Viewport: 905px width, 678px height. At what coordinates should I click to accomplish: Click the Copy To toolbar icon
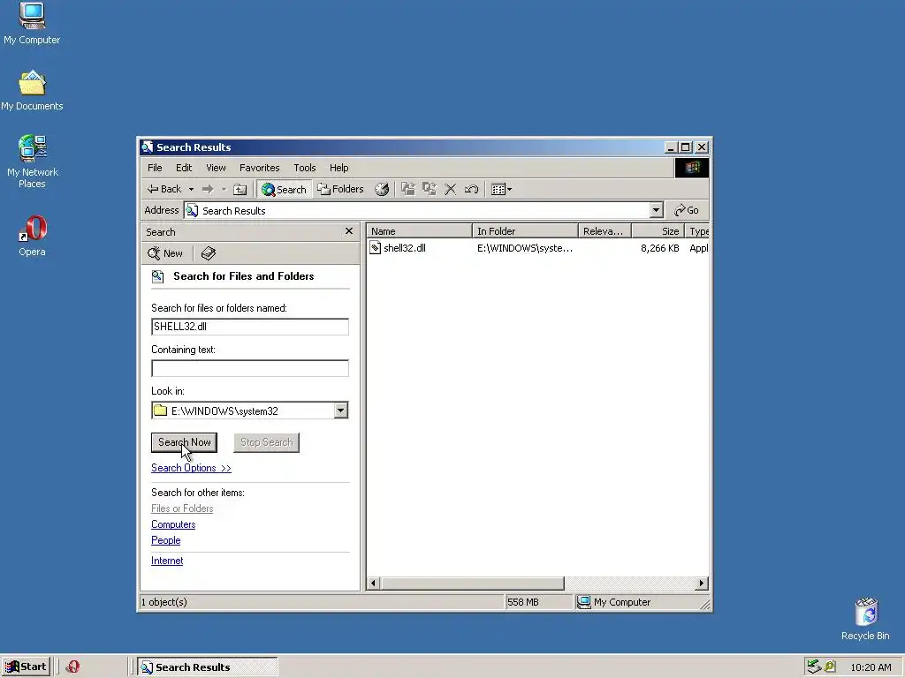[x=430, y=189]
